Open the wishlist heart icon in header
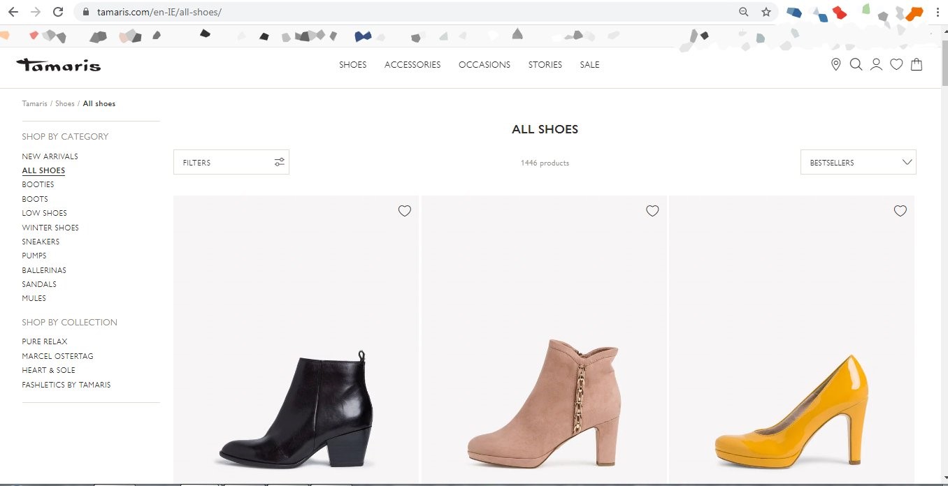The height and width of the screenshot is (486, 948). (x=896, y=65)
